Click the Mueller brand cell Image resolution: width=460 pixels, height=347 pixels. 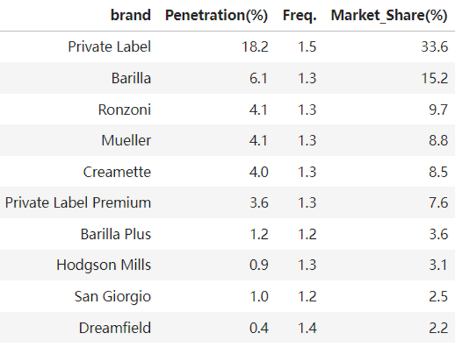coord(126,140)
